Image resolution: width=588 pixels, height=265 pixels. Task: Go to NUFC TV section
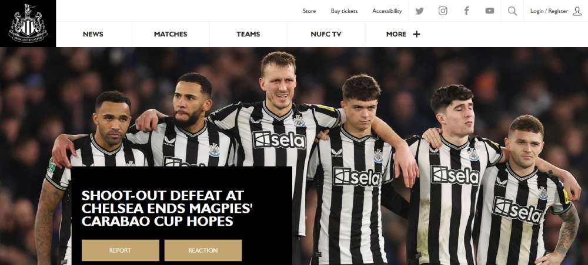326,34
